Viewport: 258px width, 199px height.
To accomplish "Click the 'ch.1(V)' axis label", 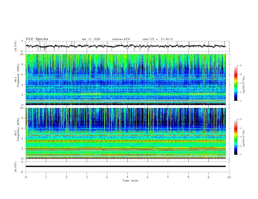I will click(x=16, y=46).
